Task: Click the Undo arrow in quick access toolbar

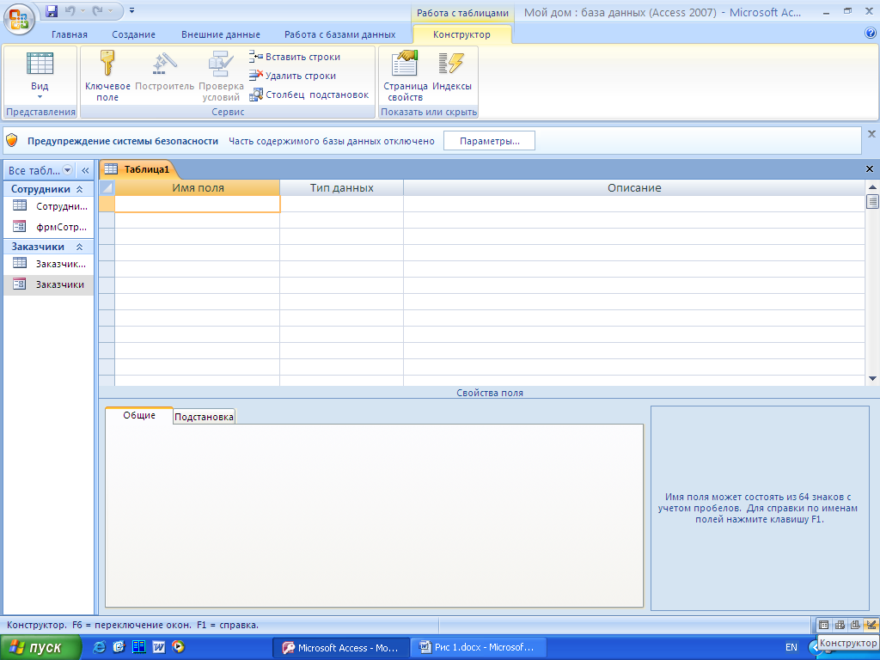Action: pos(70,10)
